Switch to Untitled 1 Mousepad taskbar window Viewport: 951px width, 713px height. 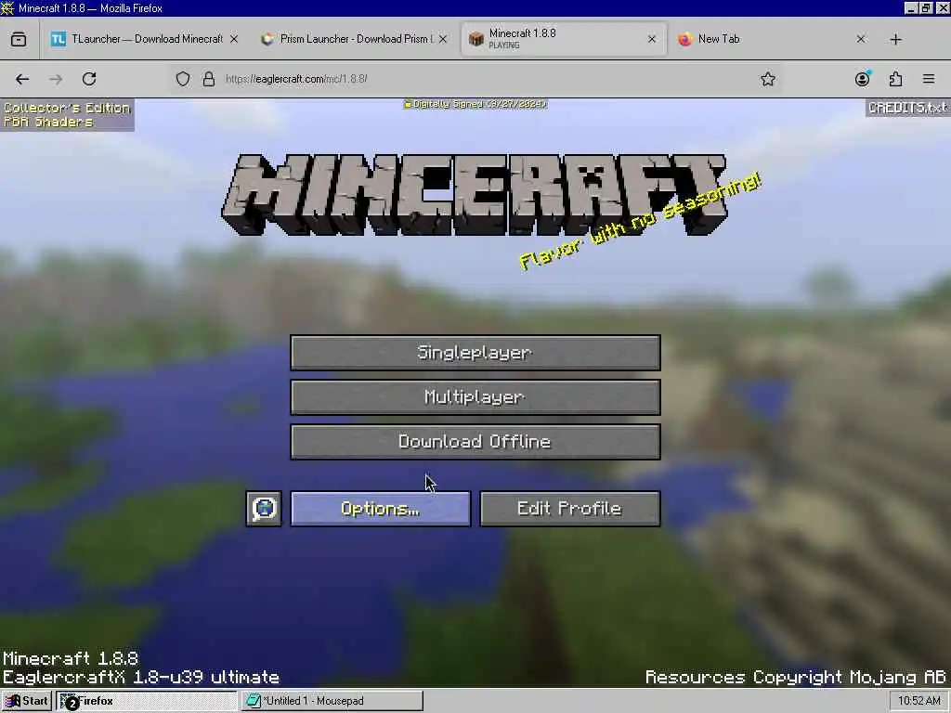click(332, 701)
